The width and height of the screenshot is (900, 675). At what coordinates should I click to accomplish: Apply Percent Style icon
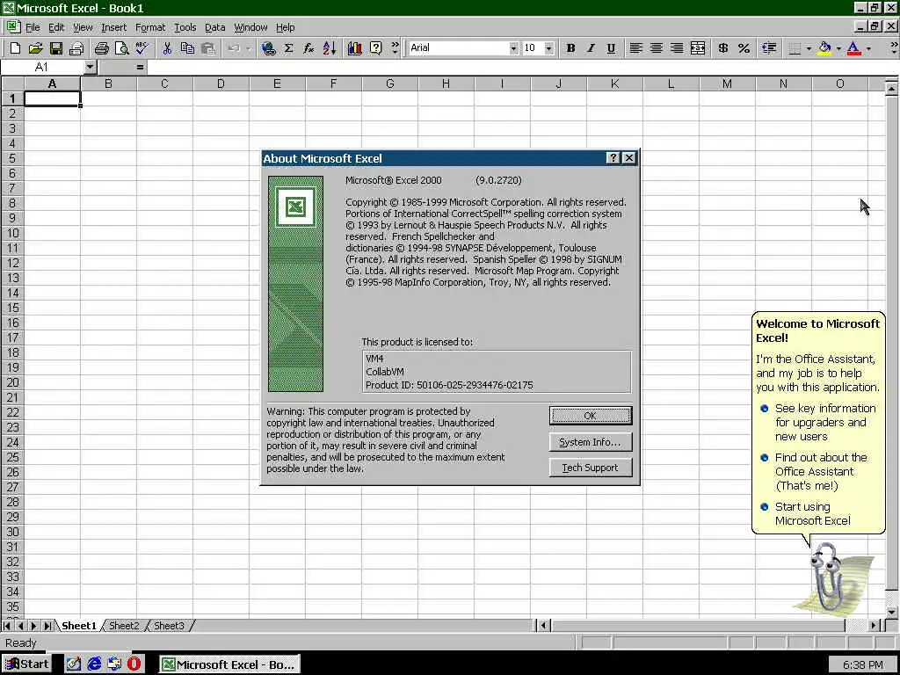[x=744, y=48]
